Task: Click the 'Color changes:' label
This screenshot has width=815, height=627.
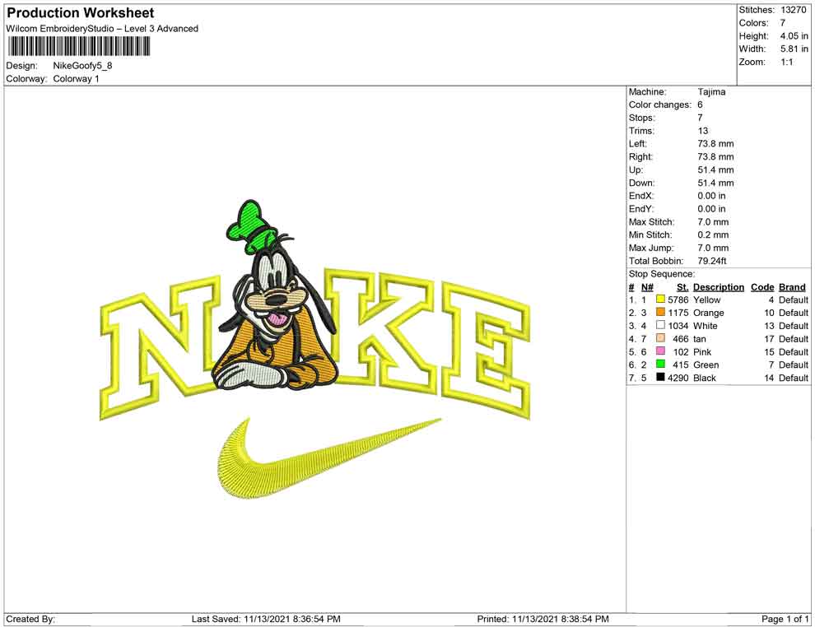Action: pos(660,104)
